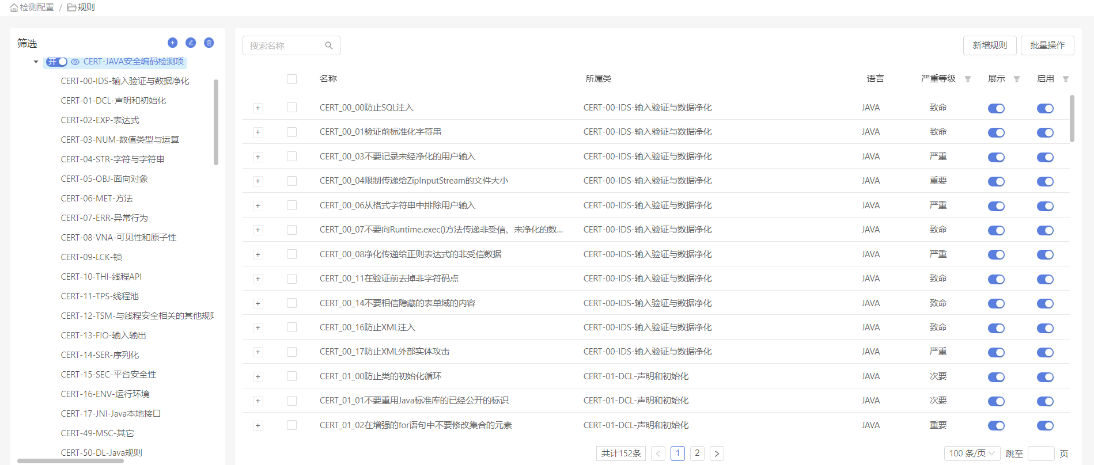This screenshot has width=1094, height=465.
Task: Toggle 启用 switch for CERT_00_00防止SQL注入
Action: (x=1045, y=108)
